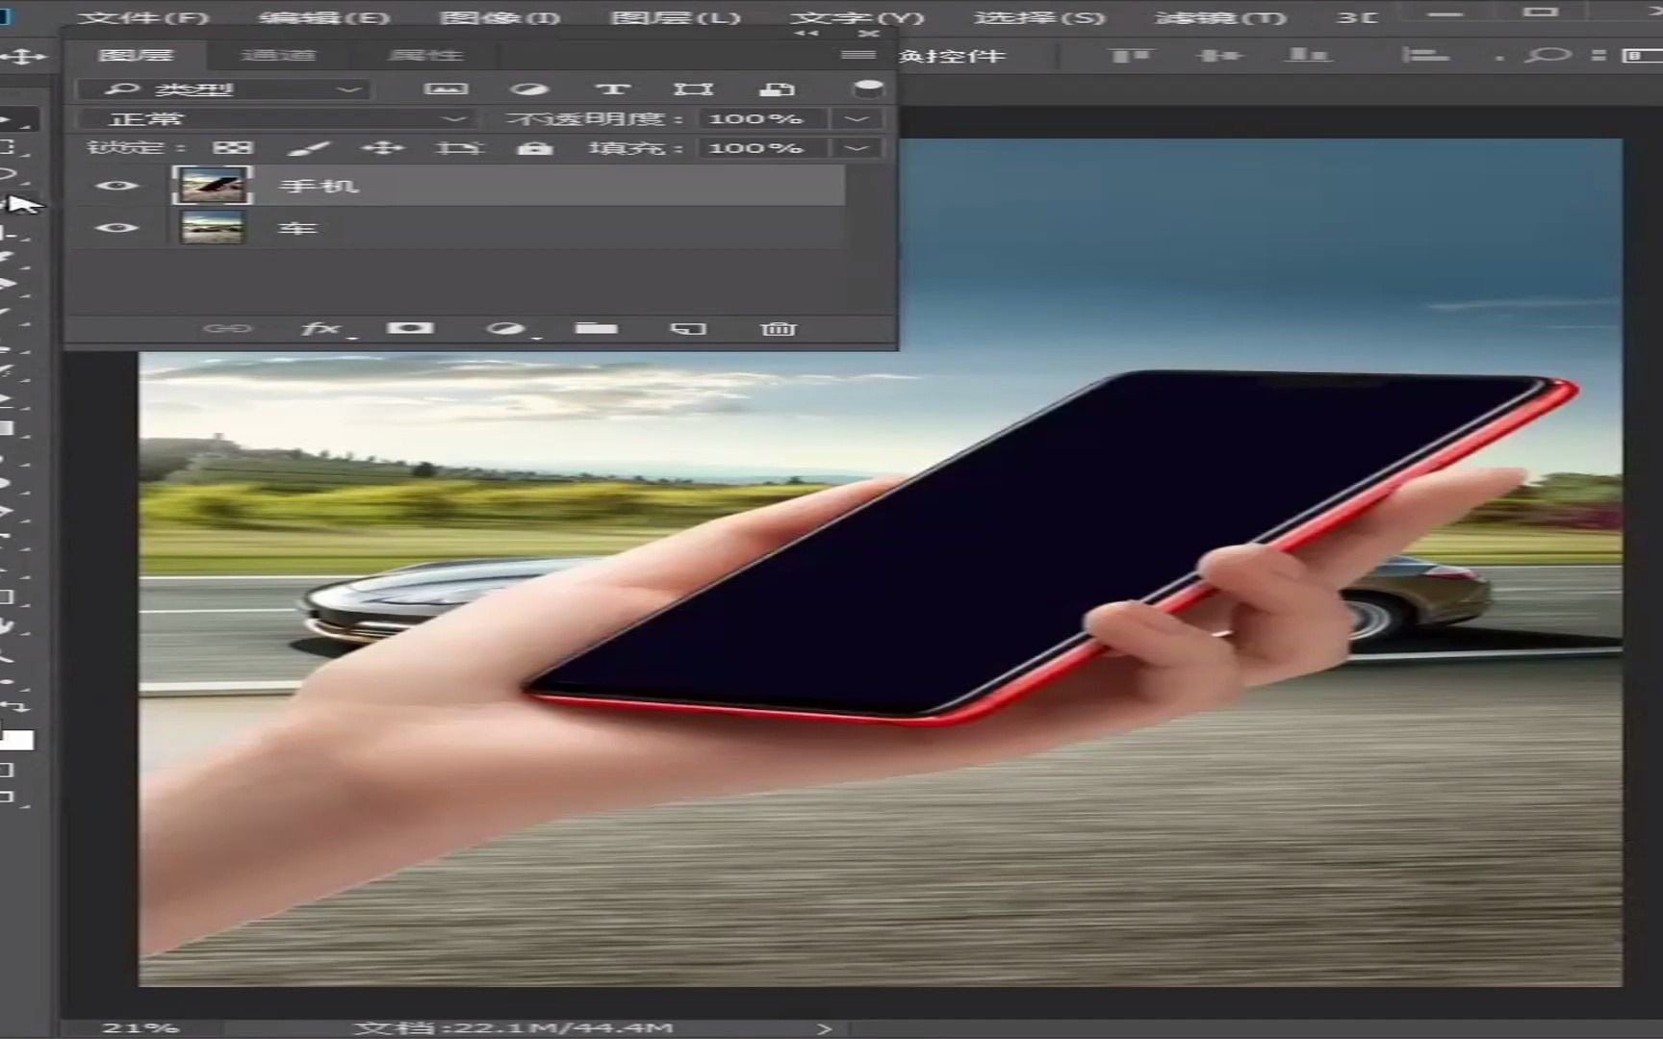Click the white background color swatch

coord(19,740)
